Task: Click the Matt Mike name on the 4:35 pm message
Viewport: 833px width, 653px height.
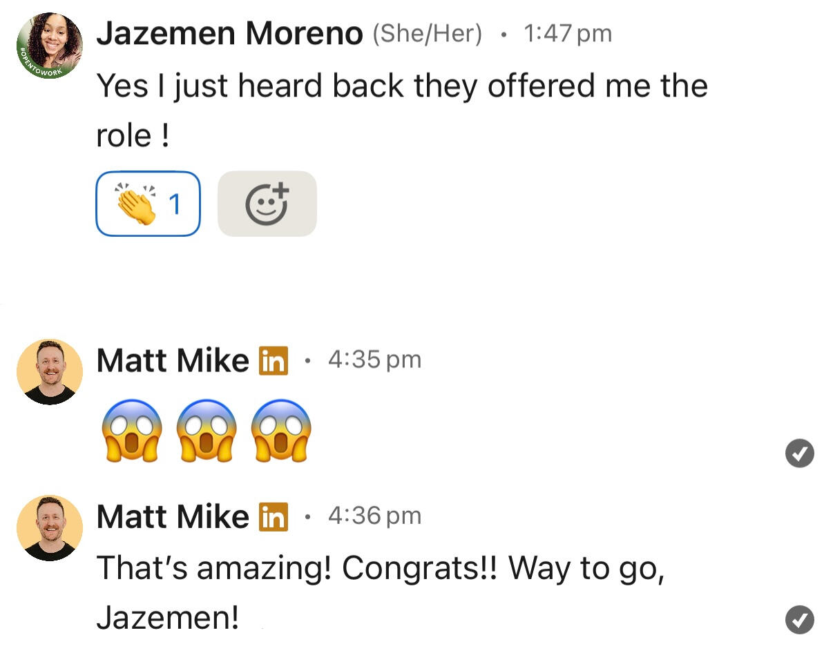Action: 173,360
